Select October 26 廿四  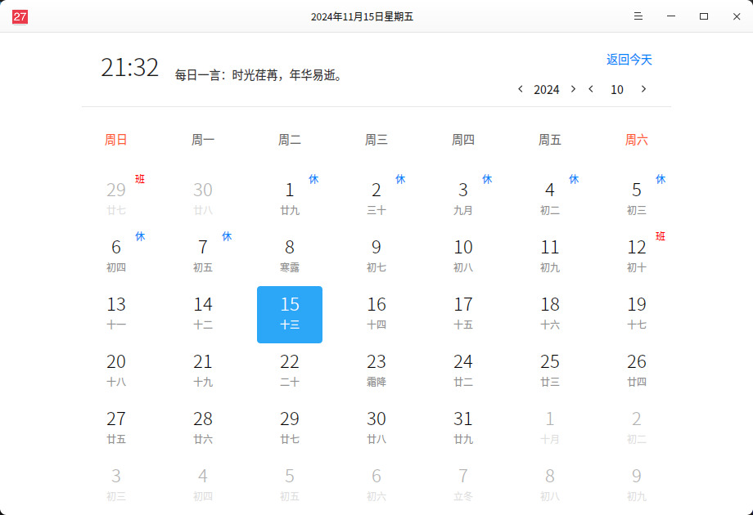pyautogui.click(x=637, y=372)
